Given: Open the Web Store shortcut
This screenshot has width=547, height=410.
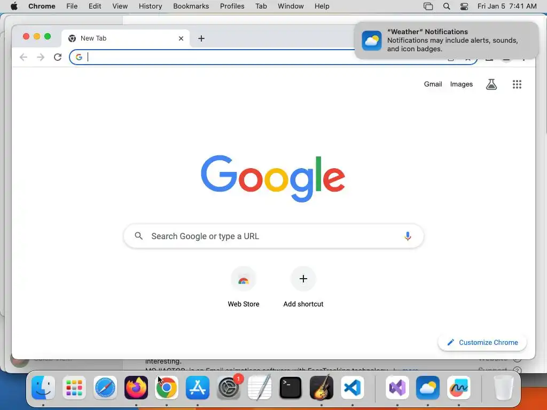Looking at the screenshot, I should (x=244, y=287).
